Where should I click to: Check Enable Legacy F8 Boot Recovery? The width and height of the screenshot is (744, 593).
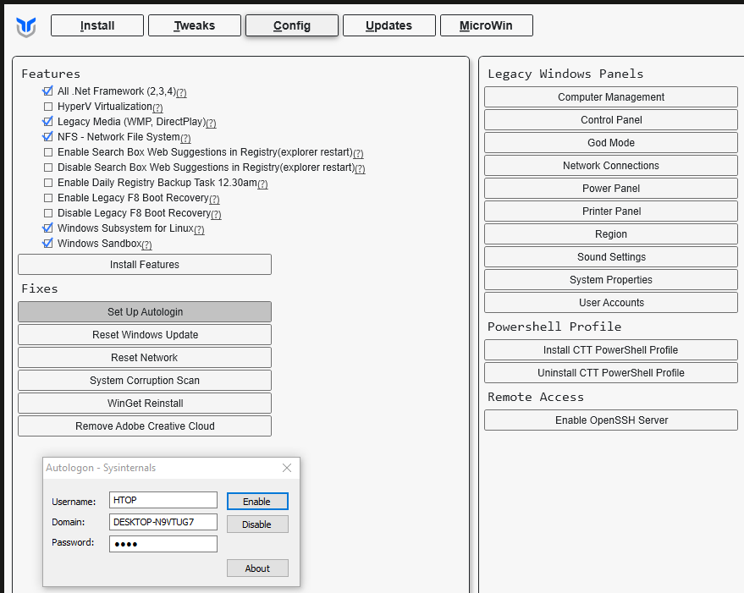pos(48,197)
